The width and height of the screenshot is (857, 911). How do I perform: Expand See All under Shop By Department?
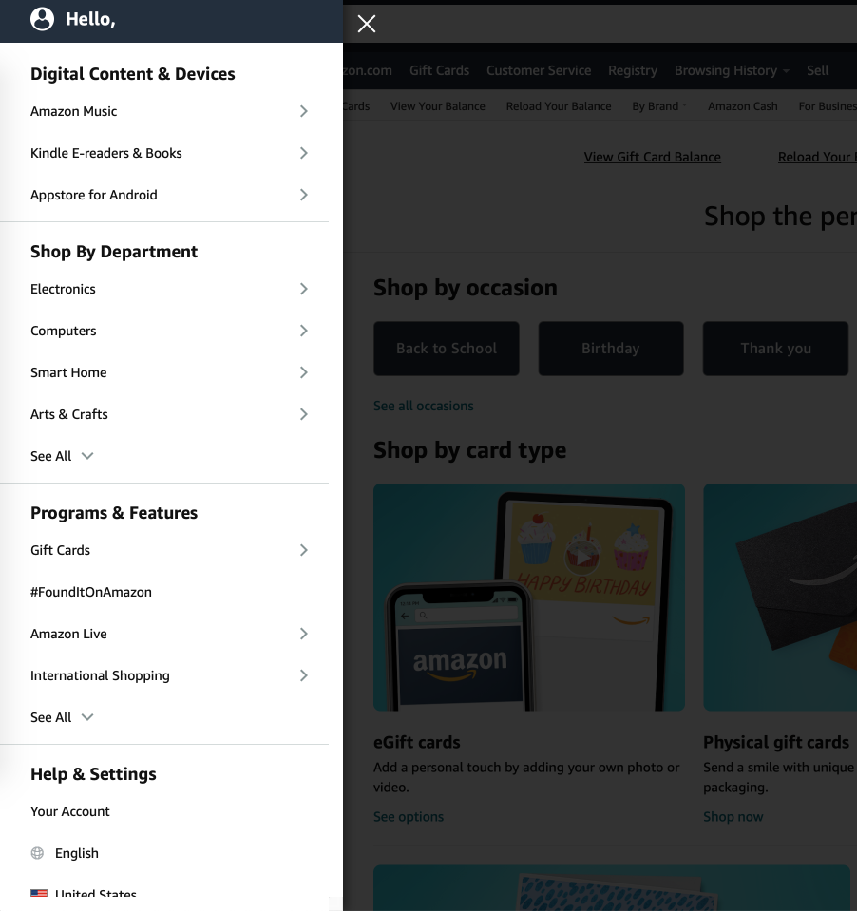pyautogui.click(x=62, y=456)
